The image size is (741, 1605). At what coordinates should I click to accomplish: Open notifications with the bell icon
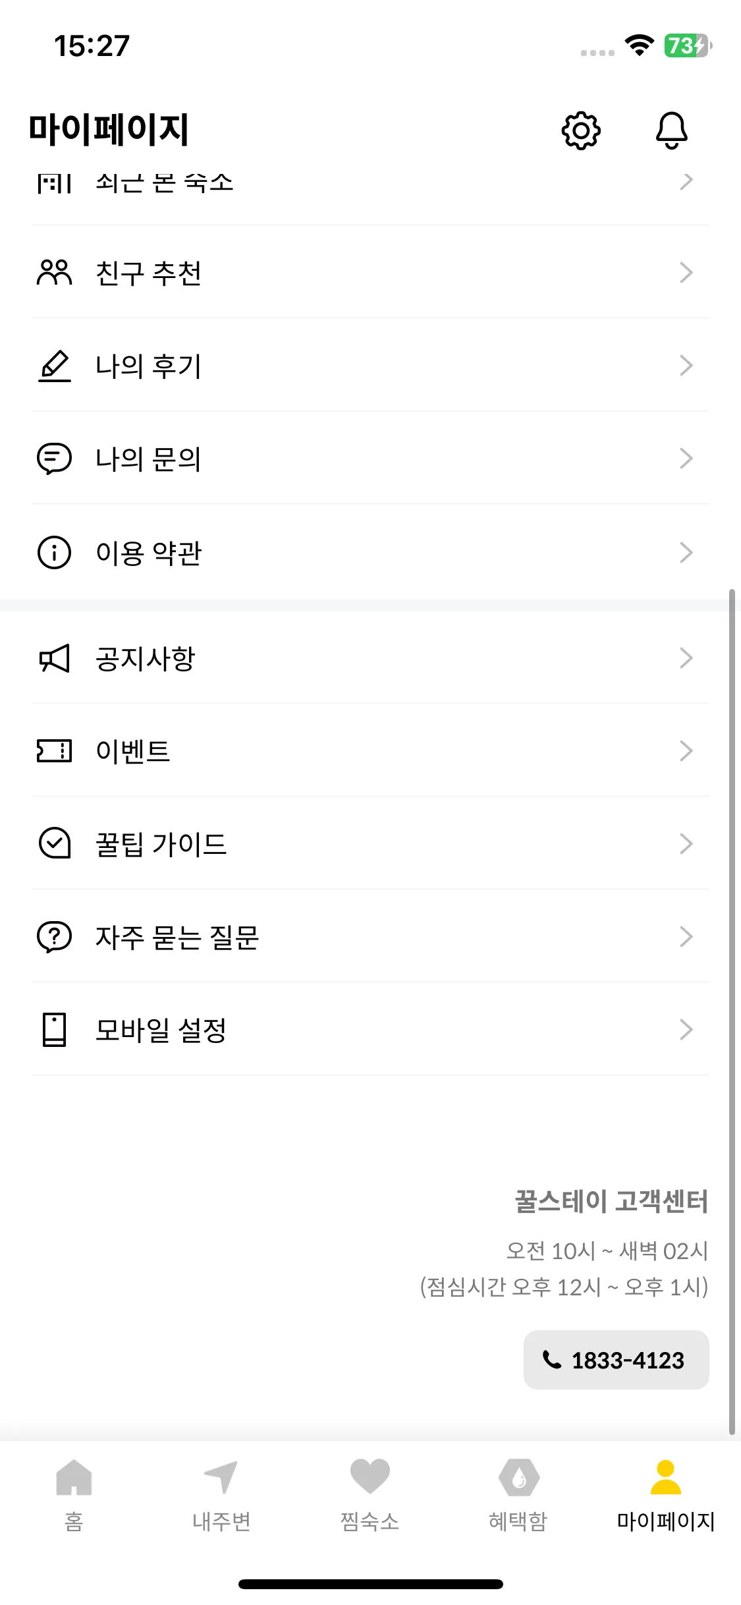(671, 130)
